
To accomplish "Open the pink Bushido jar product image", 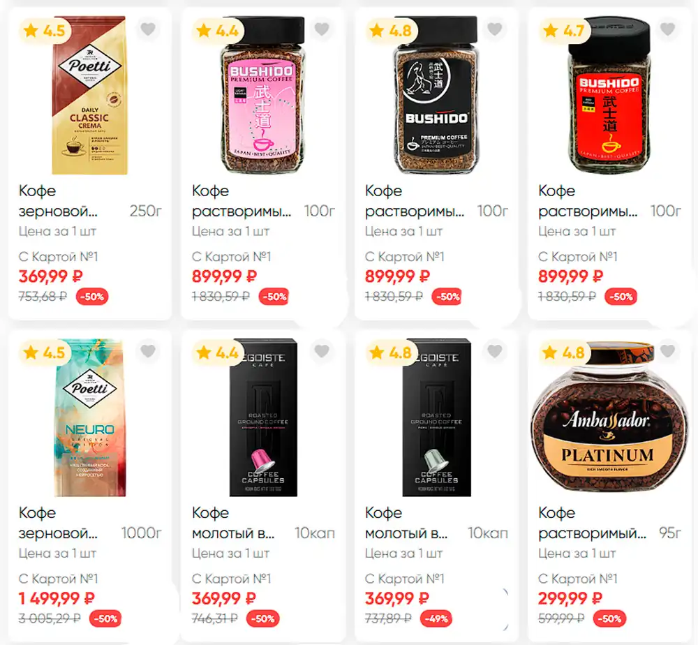I will tap(263, 95).
